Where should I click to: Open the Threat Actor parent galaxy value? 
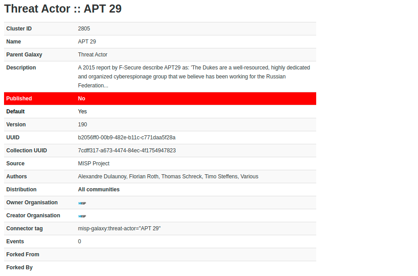point(92,55)
